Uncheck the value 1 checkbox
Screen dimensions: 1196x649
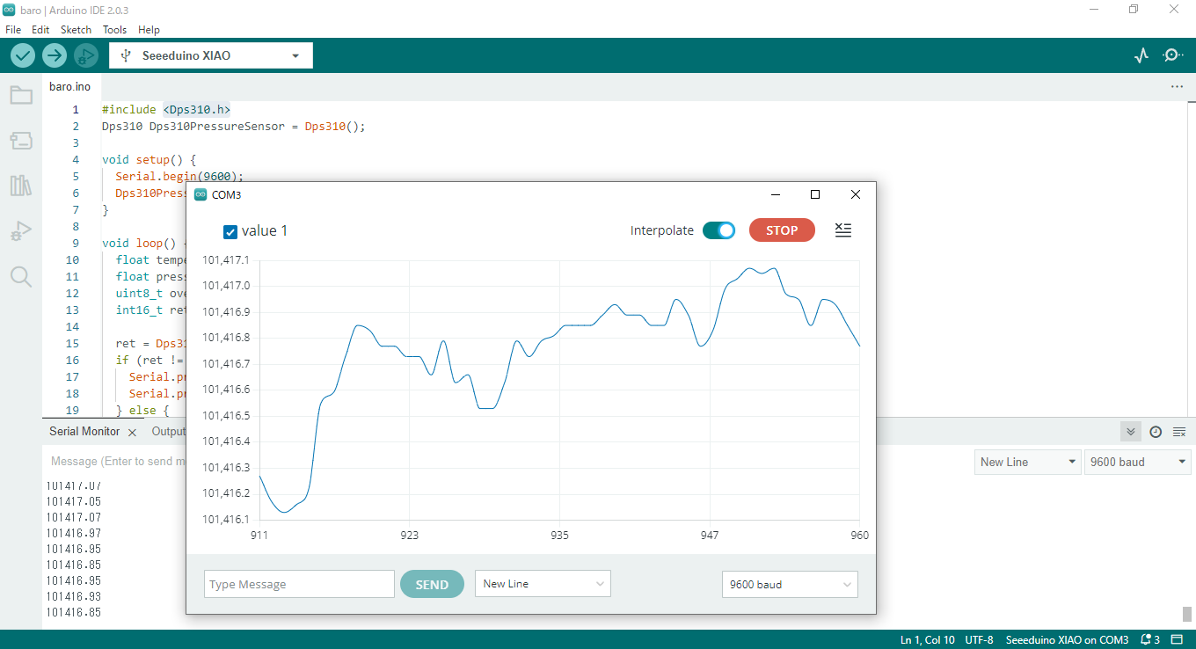point(230,231)
